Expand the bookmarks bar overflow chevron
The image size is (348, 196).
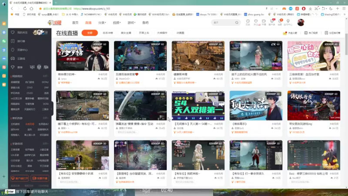[x=345, y=14]
